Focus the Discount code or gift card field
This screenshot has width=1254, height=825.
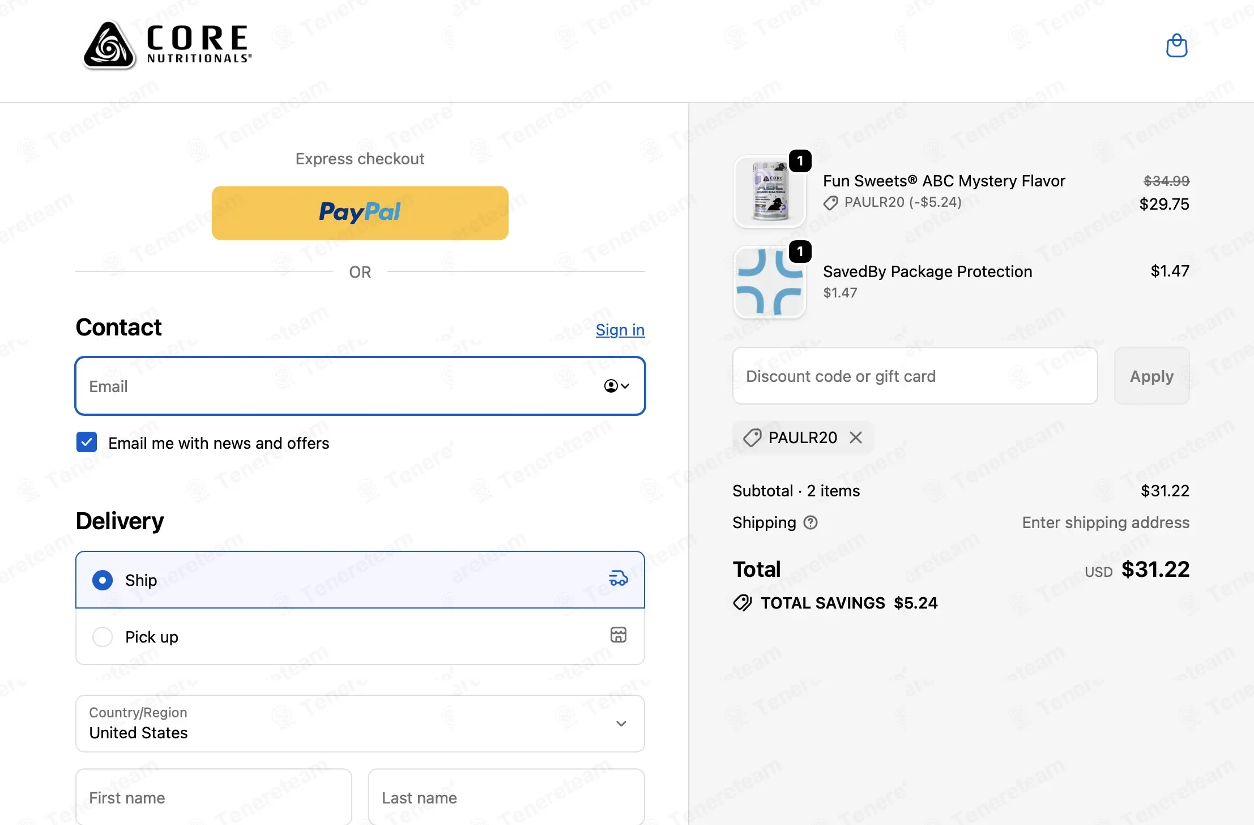click(915, 376)
